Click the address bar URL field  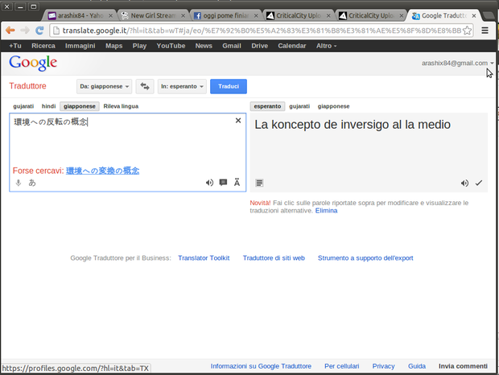click(x=261, y=31)
